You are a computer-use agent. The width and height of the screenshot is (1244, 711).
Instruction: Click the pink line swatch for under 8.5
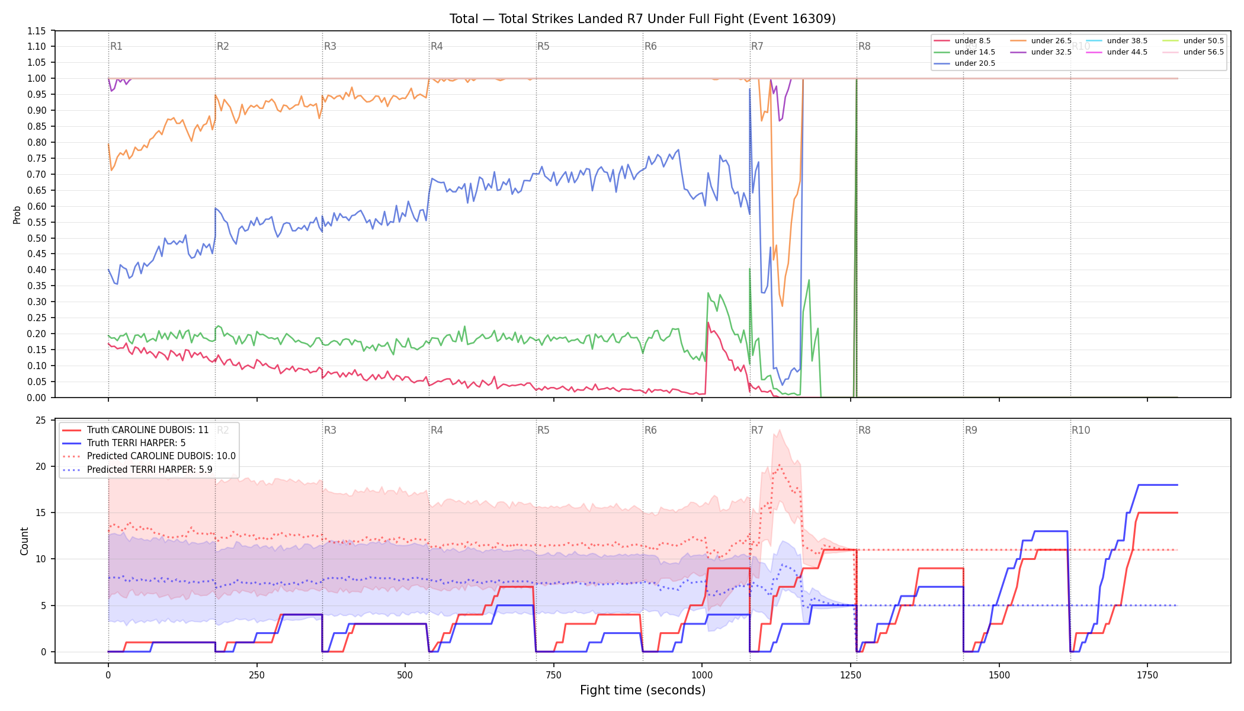tap(942, 41)
